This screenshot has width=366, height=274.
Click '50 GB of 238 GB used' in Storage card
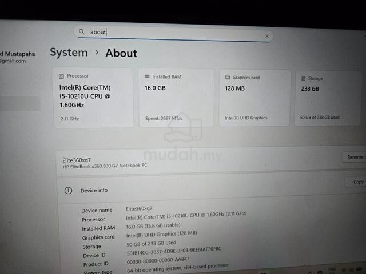point(320,117)
